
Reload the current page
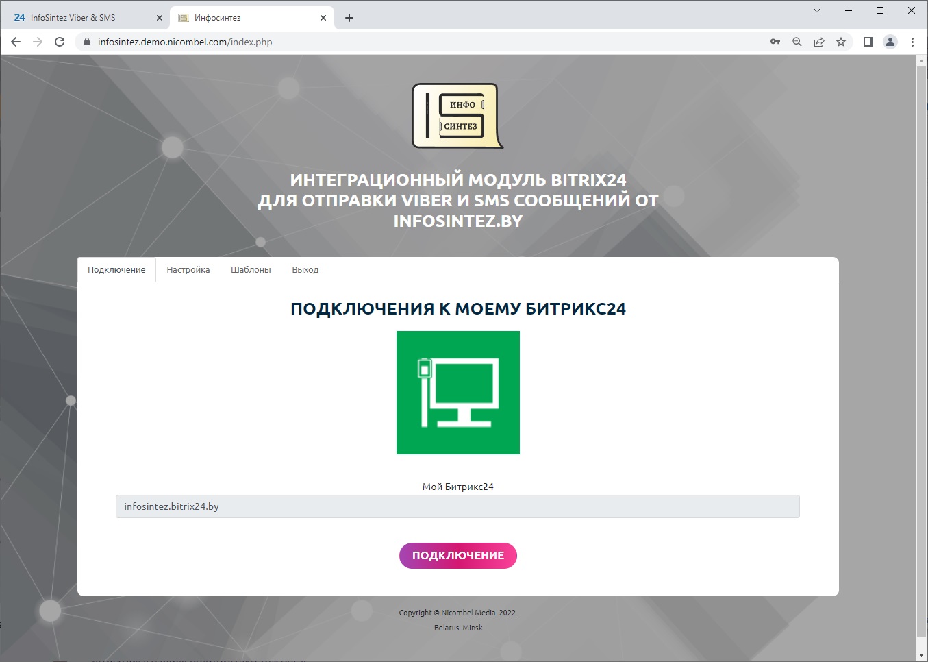pyautogui.click(x=60, y=42)
